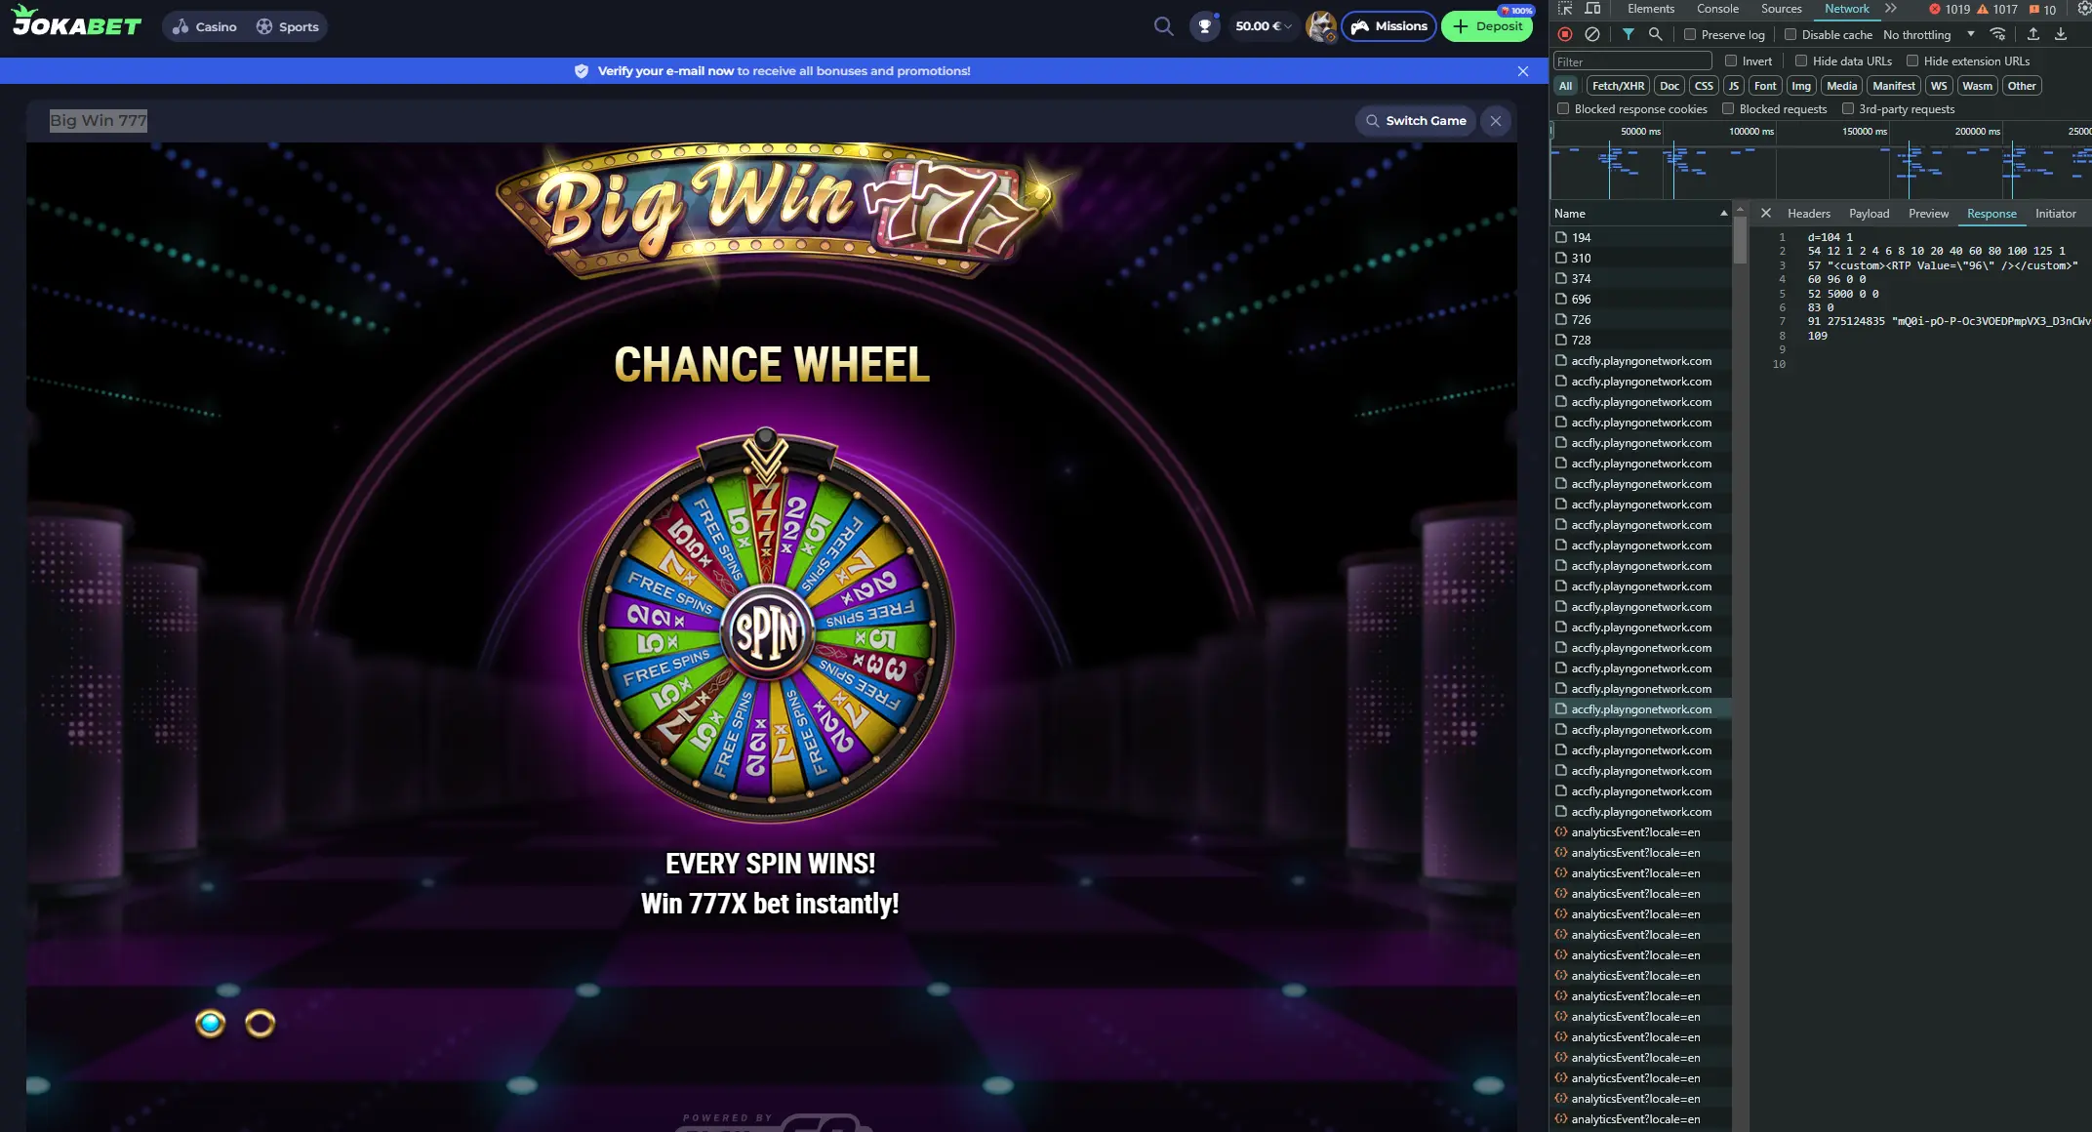2092x1132 pixels.
Task: Open the site search magnifier icon
Action: pos(1163,26)
